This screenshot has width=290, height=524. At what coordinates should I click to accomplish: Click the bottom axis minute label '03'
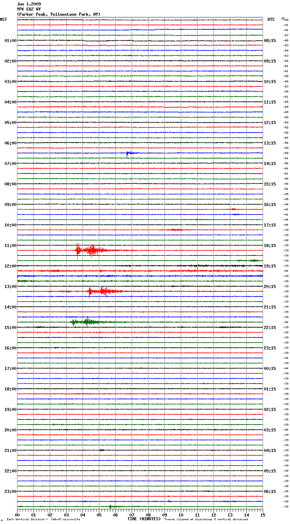point(66,515)
